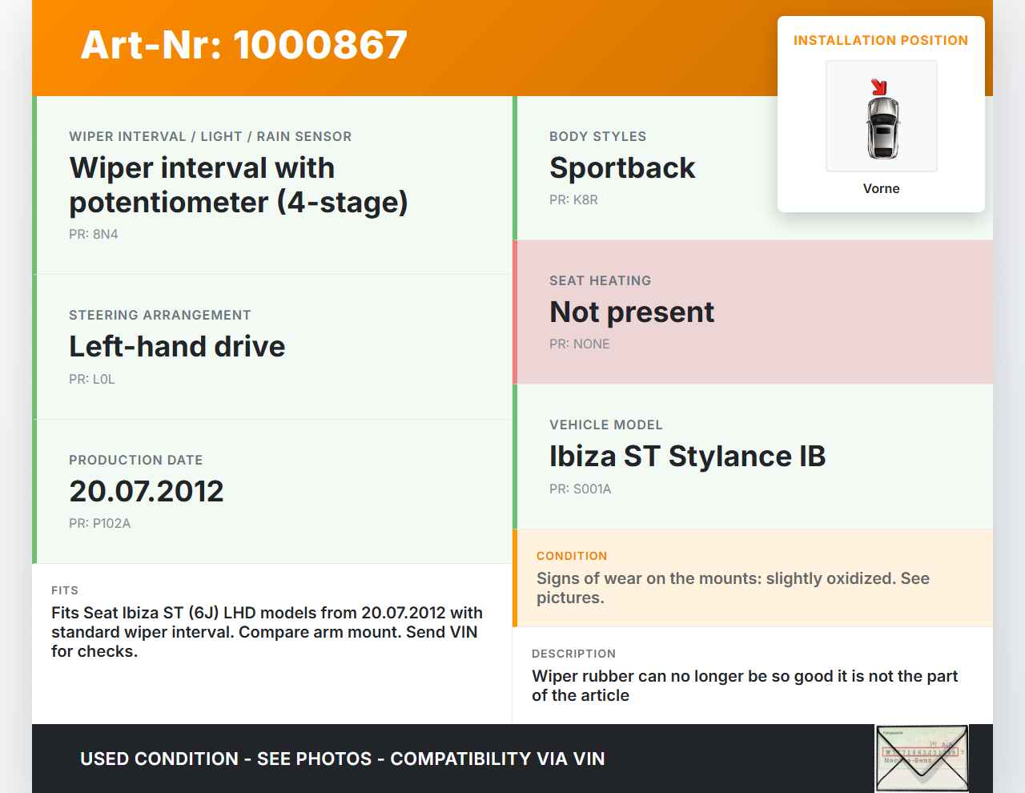This screenshot has height=793, width=1025.
Task: Click the PR: L0L code
Action: [92, 380]
